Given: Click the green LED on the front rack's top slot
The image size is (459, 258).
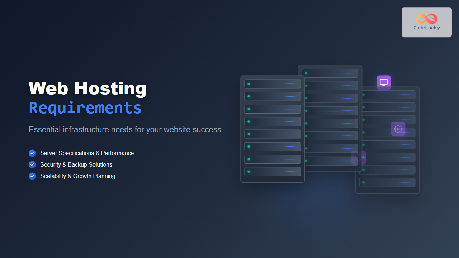Looking at the screenshot, I should coord(249,84).
